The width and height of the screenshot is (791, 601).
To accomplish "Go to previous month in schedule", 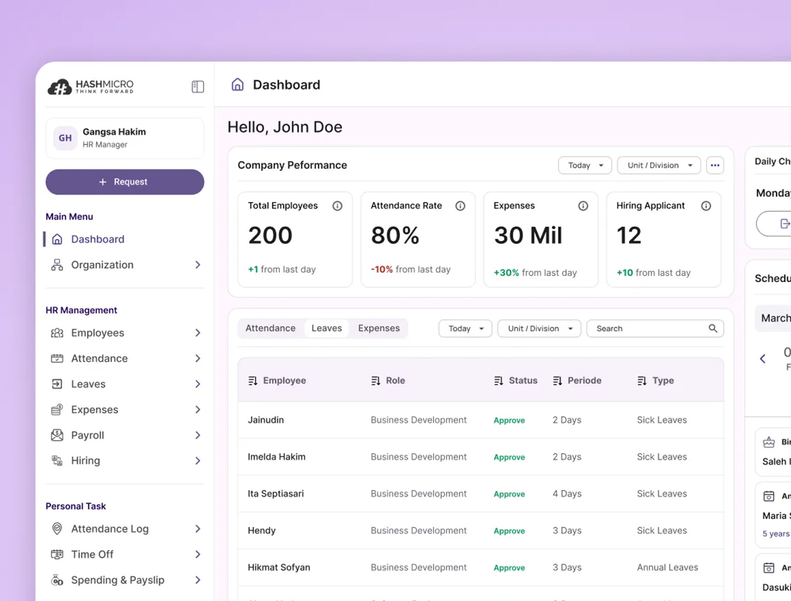I will 763,358.
